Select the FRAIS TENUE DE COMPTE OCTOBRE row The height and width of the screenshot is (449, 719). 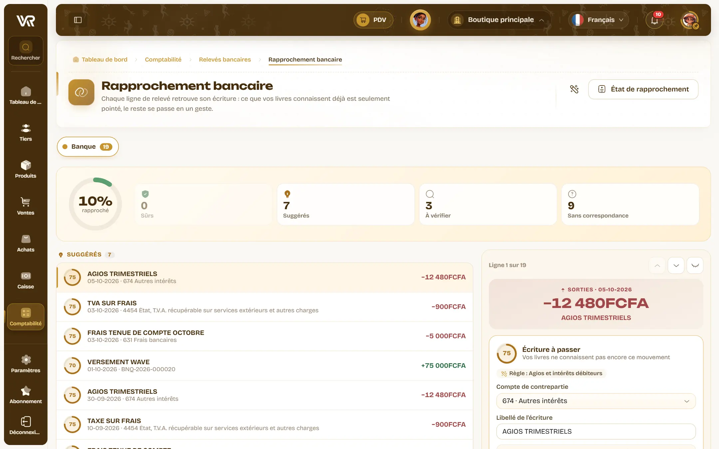coord(265,336)
